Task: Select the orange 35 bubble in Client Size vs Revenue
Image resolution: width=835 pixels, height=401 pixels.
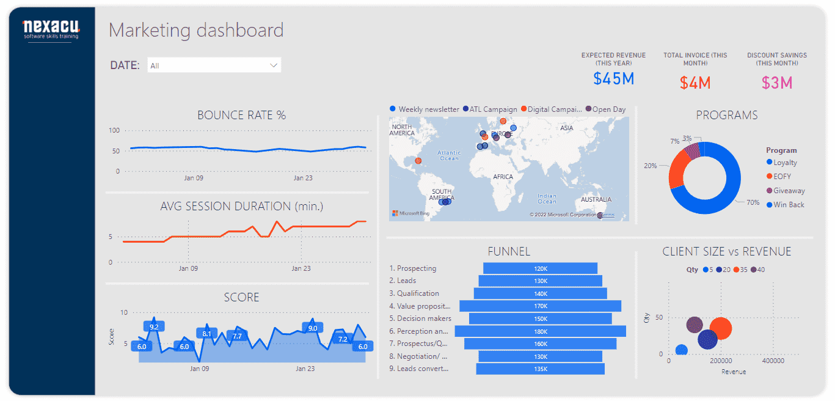Action: pyautogui.click(x=722, y=328)
